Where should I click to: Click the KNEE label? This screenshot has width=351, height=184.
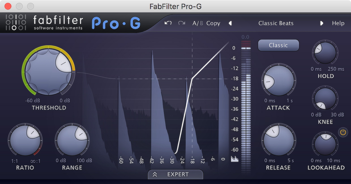pyautogui.click(x=325, y=122)
